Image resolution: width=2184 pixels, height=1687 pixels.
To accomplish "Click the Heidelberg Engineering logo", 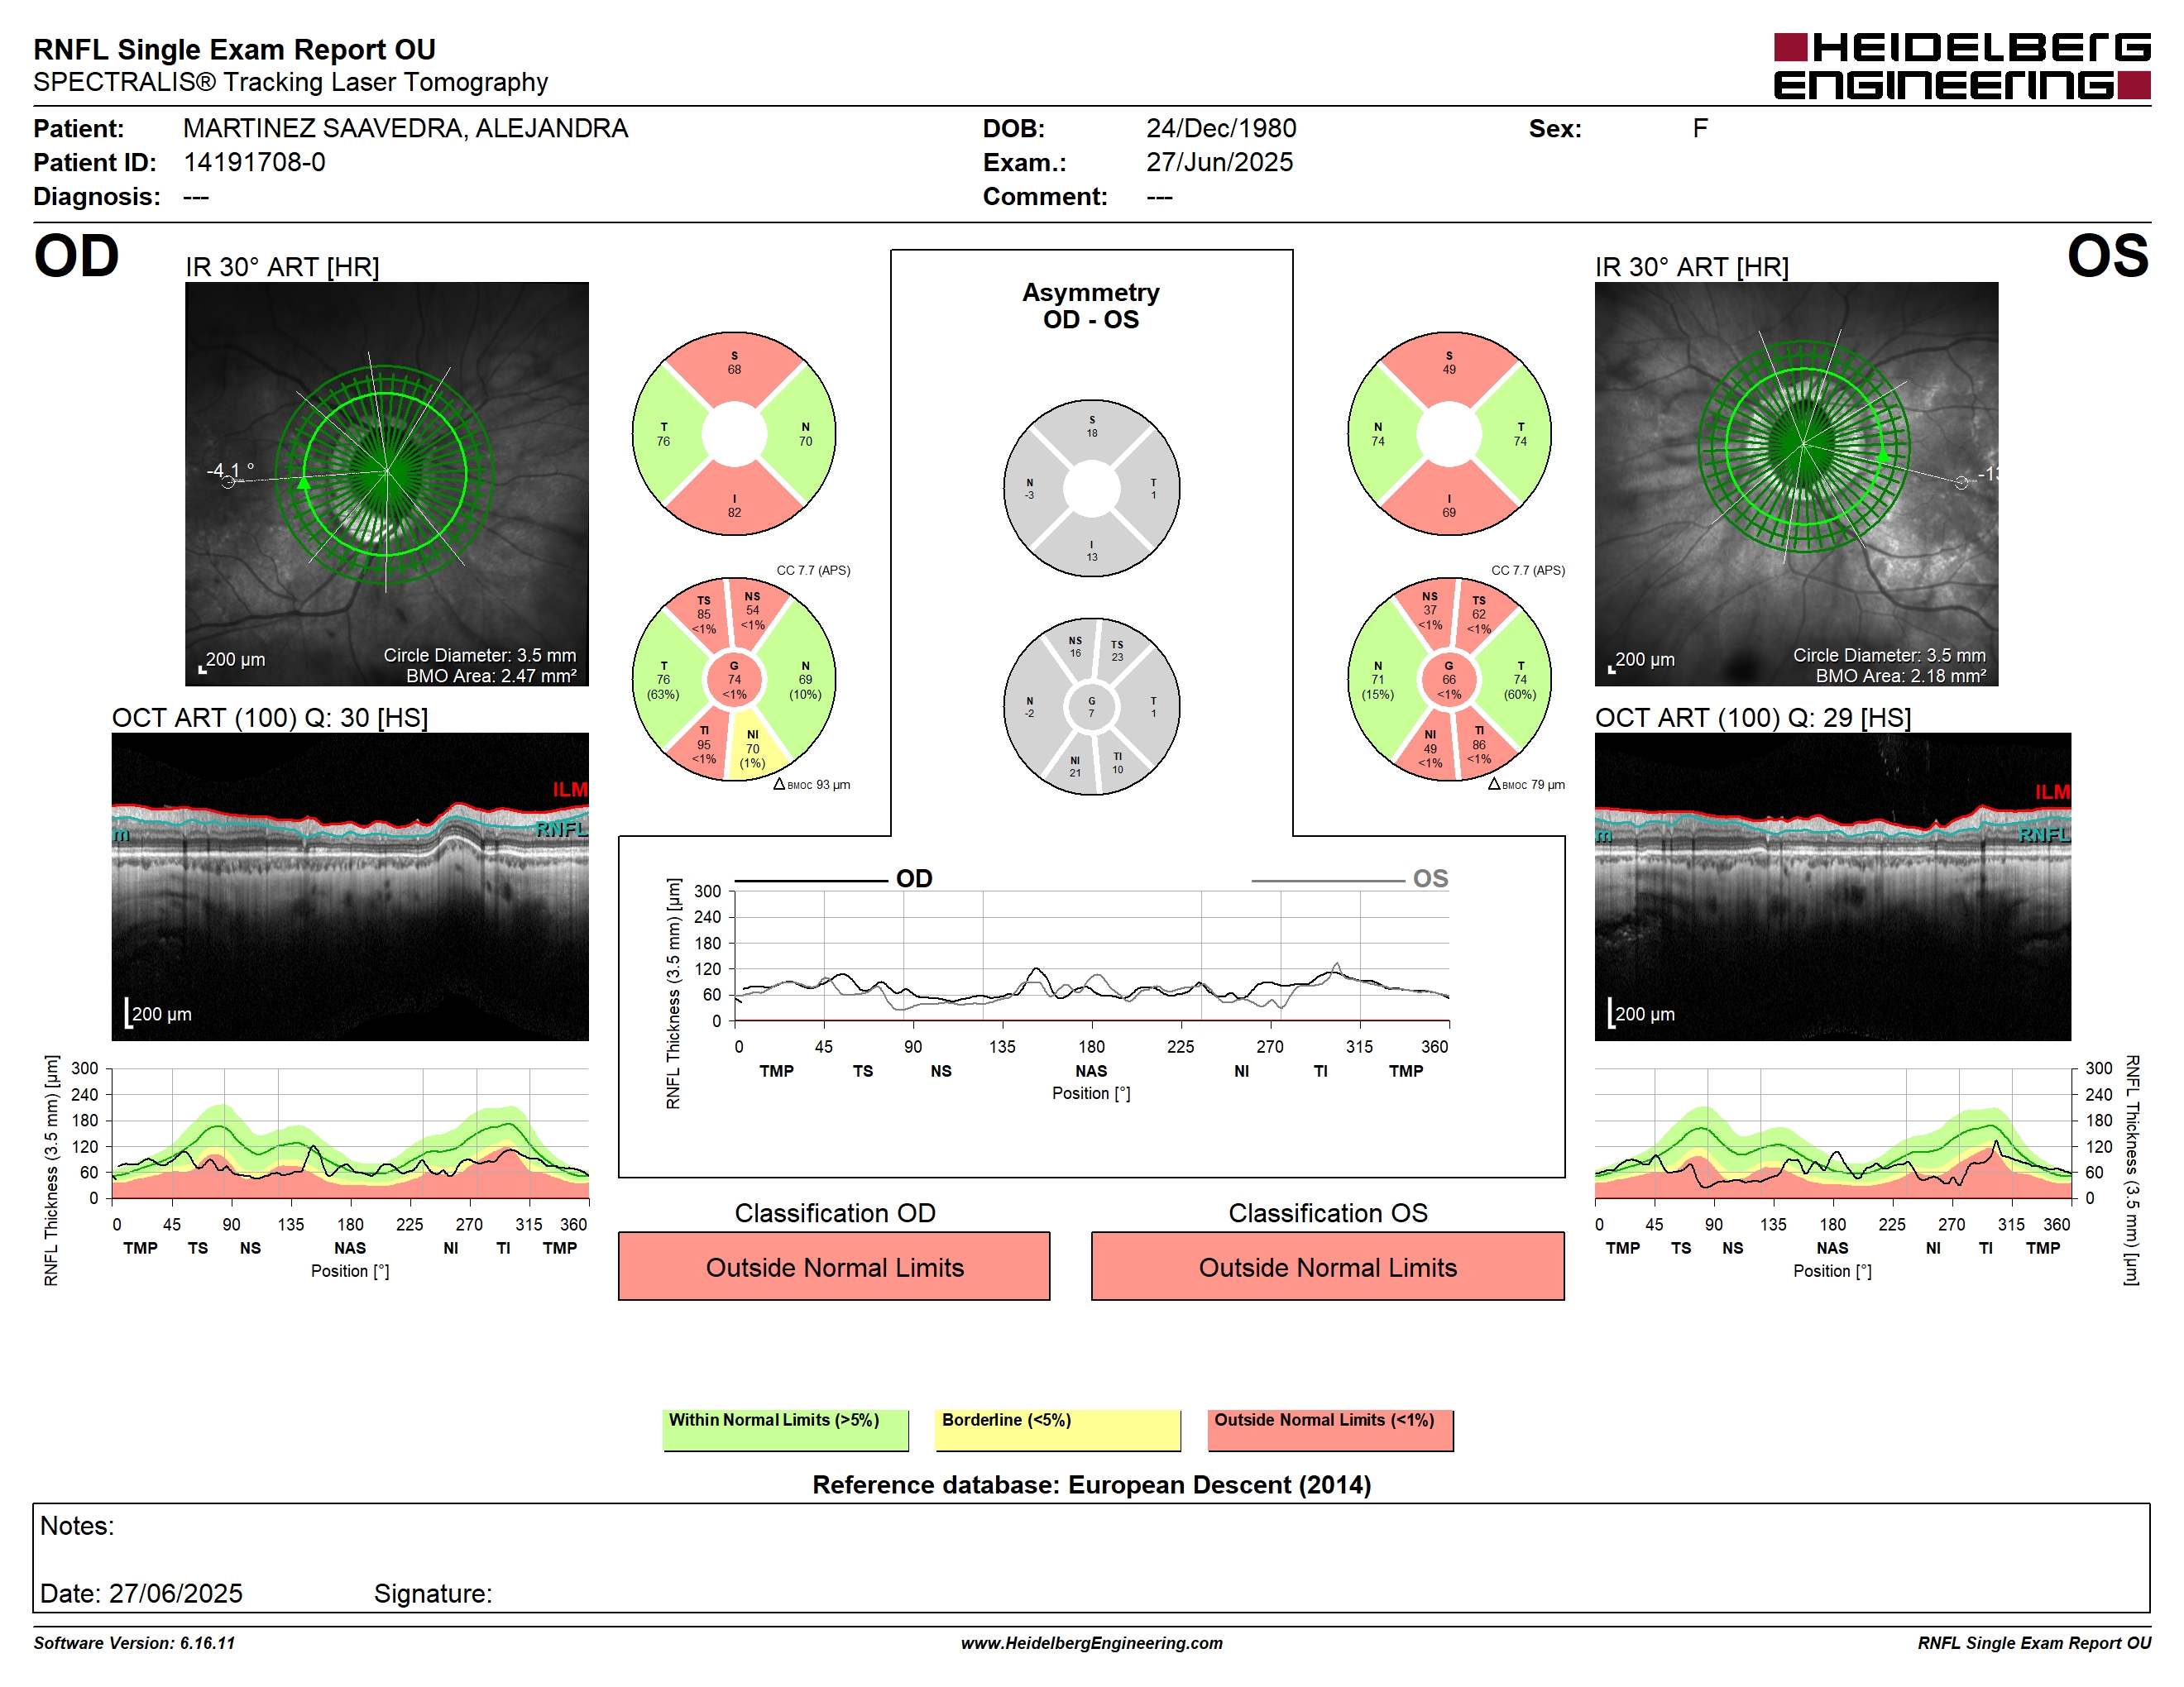I will (x=1961, y=66).
